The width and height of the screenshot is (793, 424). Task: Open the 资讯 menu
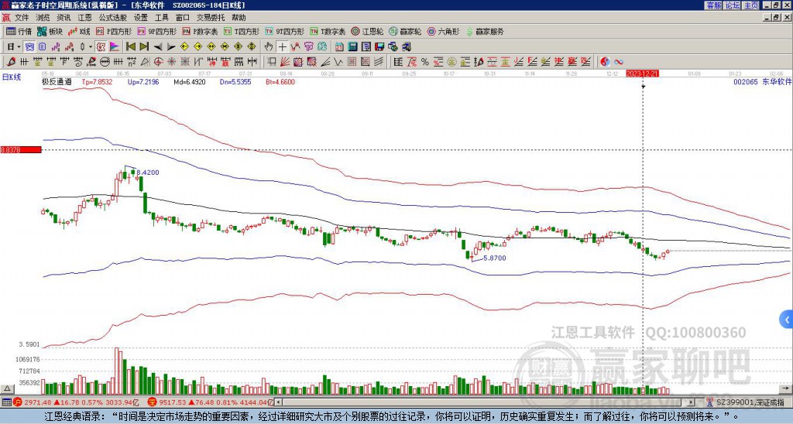[64, 18]
